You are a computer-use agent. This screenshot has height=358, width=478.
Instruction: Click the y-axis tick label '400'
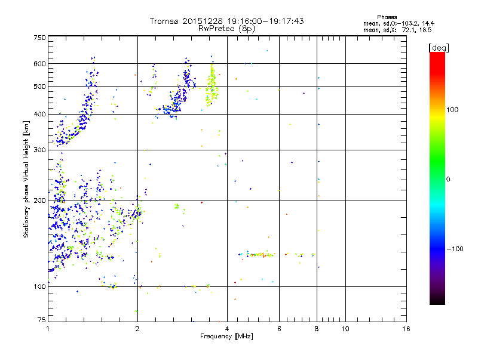pyautogui.click(x=39, y=114)
